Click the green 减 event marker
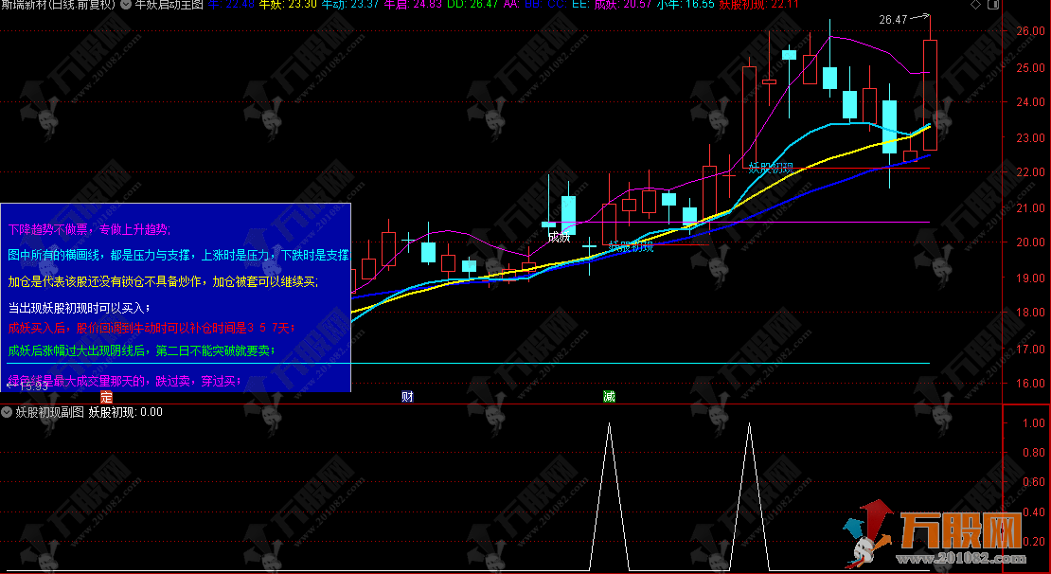1051x574 pixels. tap(609, 396)
